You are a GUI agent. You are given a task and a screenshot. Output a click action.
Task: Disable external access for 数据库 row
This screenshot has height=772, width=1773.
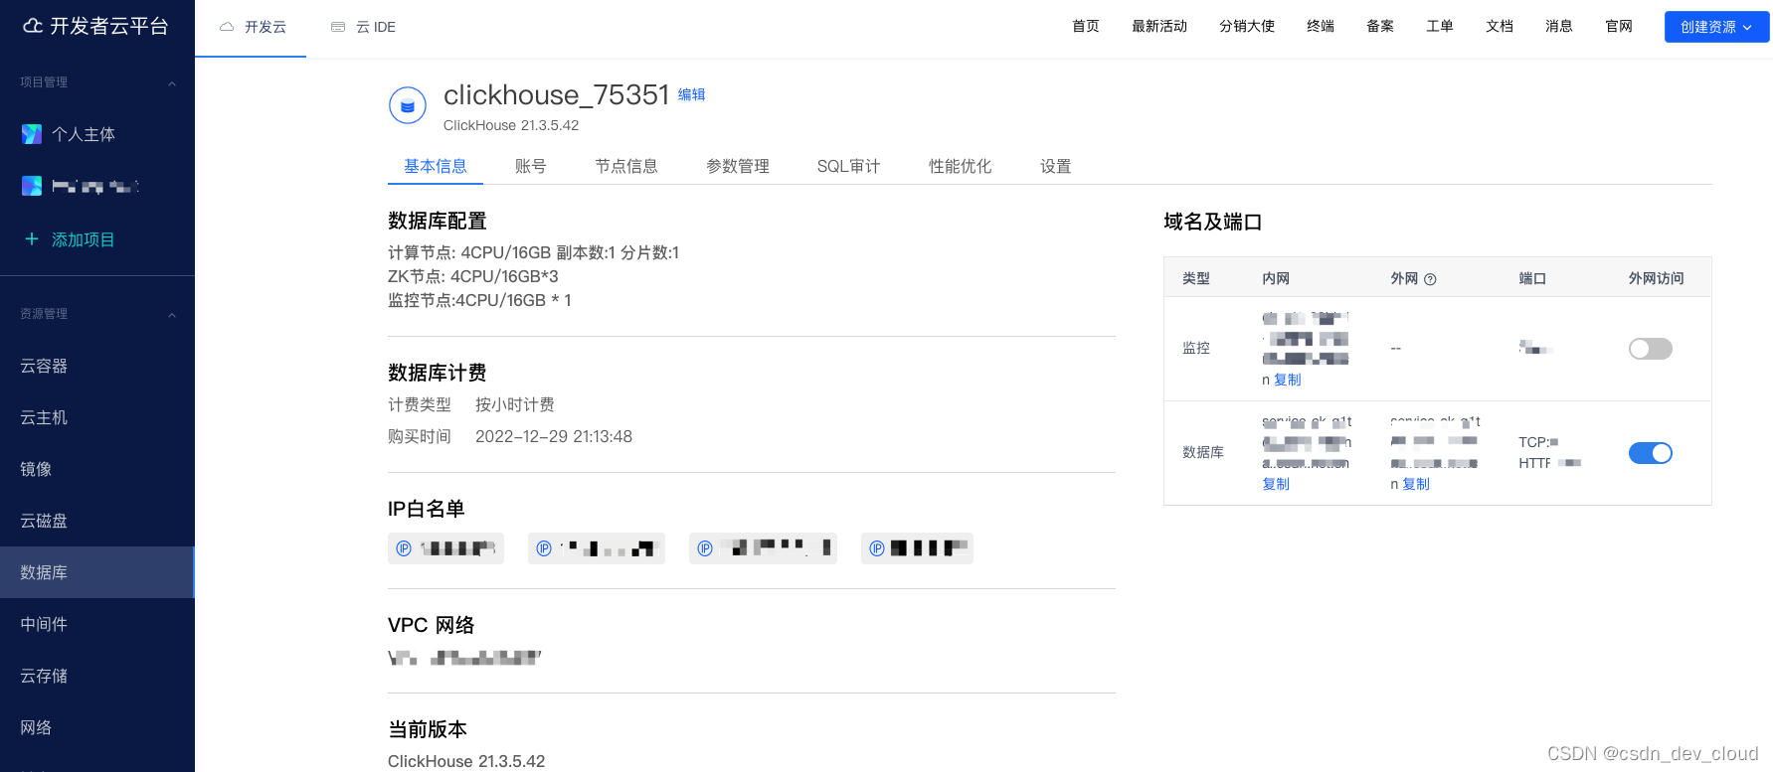click(x=1651, y=453)
